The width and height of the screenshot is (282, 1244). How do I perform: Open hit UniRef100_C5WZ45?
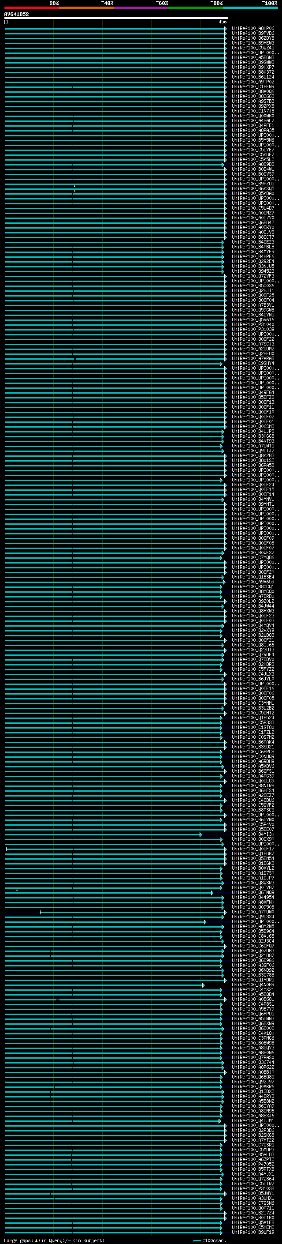(253, 48)
